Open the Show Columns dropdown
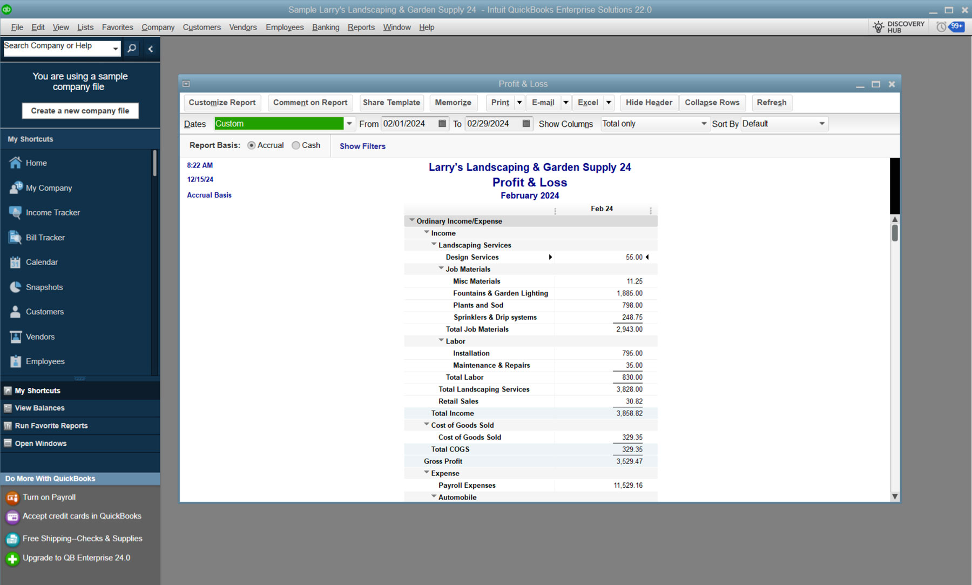This screenshot has height=585, width=972. [x=704, y=124]
